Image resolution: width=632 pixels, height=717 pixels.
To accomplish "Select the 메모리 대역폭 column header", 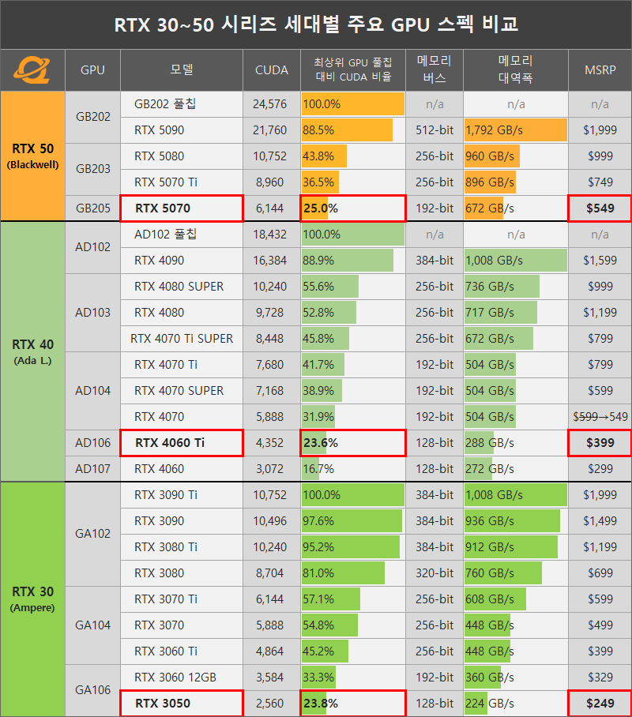I will (x=516, y=70).
